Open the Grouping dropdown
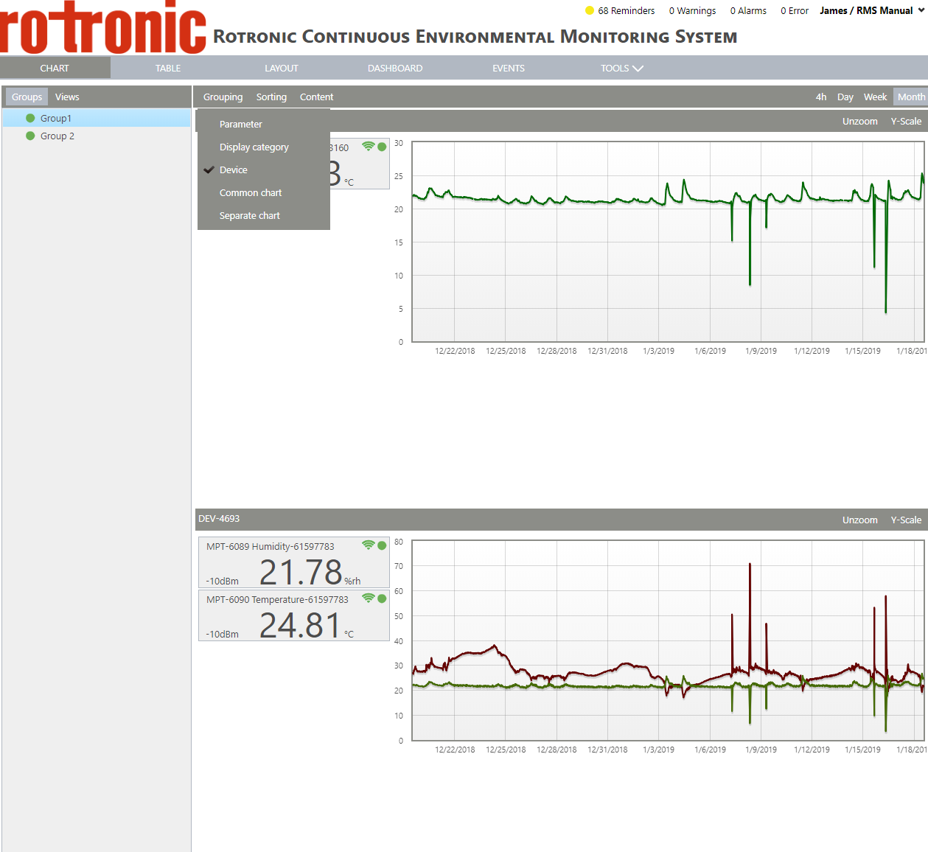Screen dimensions: 928x852 coord(223,97)
